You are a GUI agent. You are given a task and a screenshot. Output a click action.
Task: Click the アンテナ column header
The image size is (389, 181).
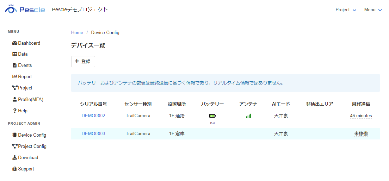coord(248,104)
